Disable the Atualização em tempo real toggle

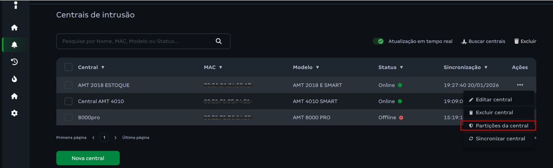378,41
